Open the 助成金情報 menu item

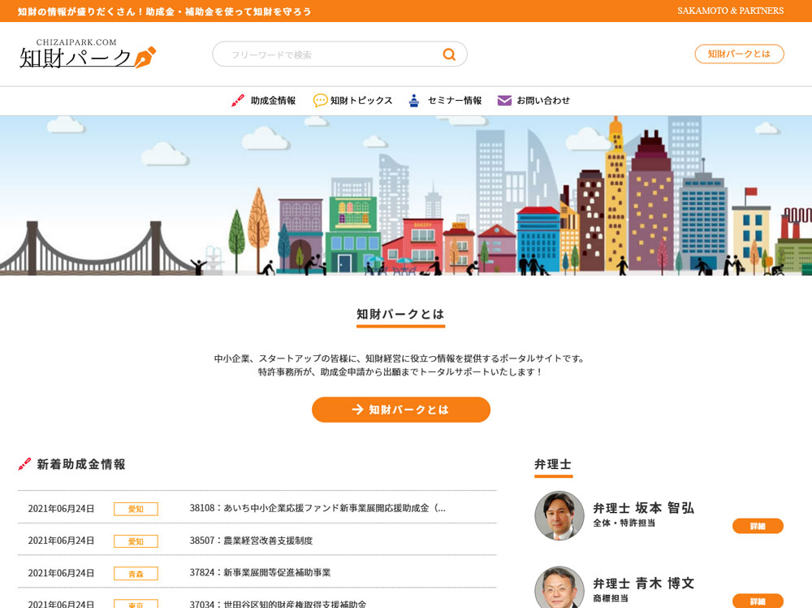273,101
